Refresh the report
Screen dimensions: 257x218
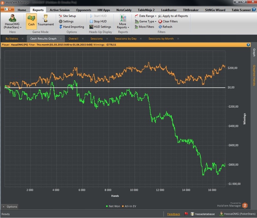pyautogui.click(x=165, y=27)
